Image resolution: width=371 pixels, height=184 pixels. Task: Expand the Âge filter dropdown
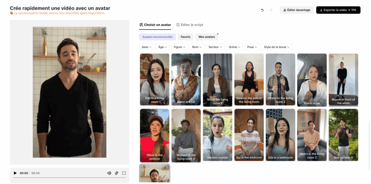coord(162,47)
